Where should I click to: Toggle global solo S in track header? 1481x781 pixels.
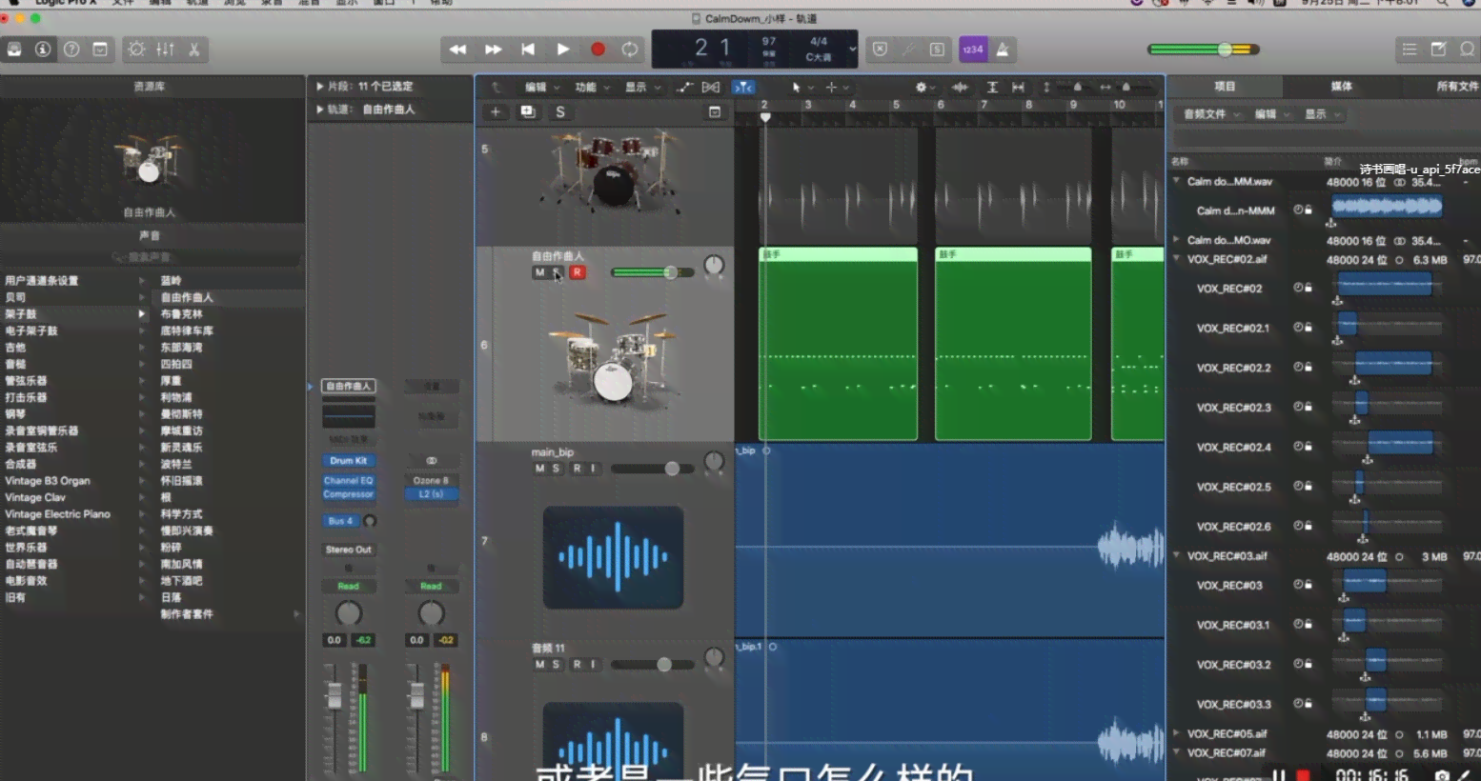coord(560,112)
